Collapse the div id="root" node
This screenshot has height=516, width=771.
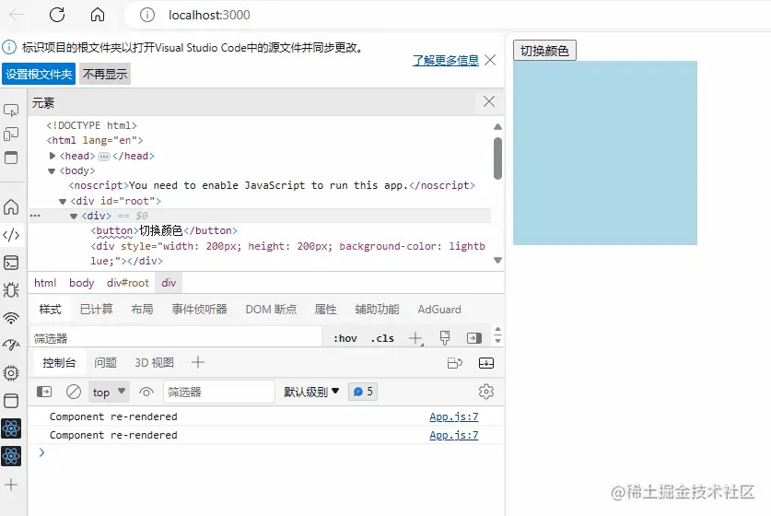click(63, 201)
